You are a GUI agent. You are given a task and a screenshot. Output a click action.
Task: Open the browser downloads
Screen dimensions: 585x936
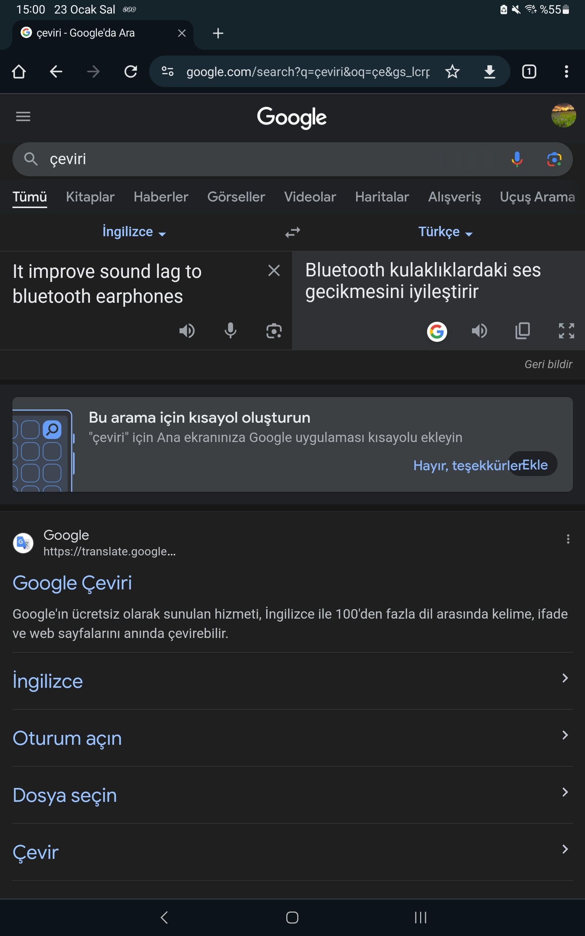[489, 71]
